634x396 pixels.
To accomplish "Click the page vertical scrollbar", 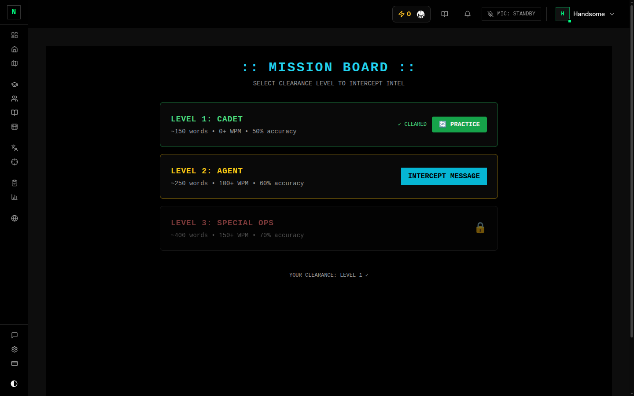I will (631, 172).
